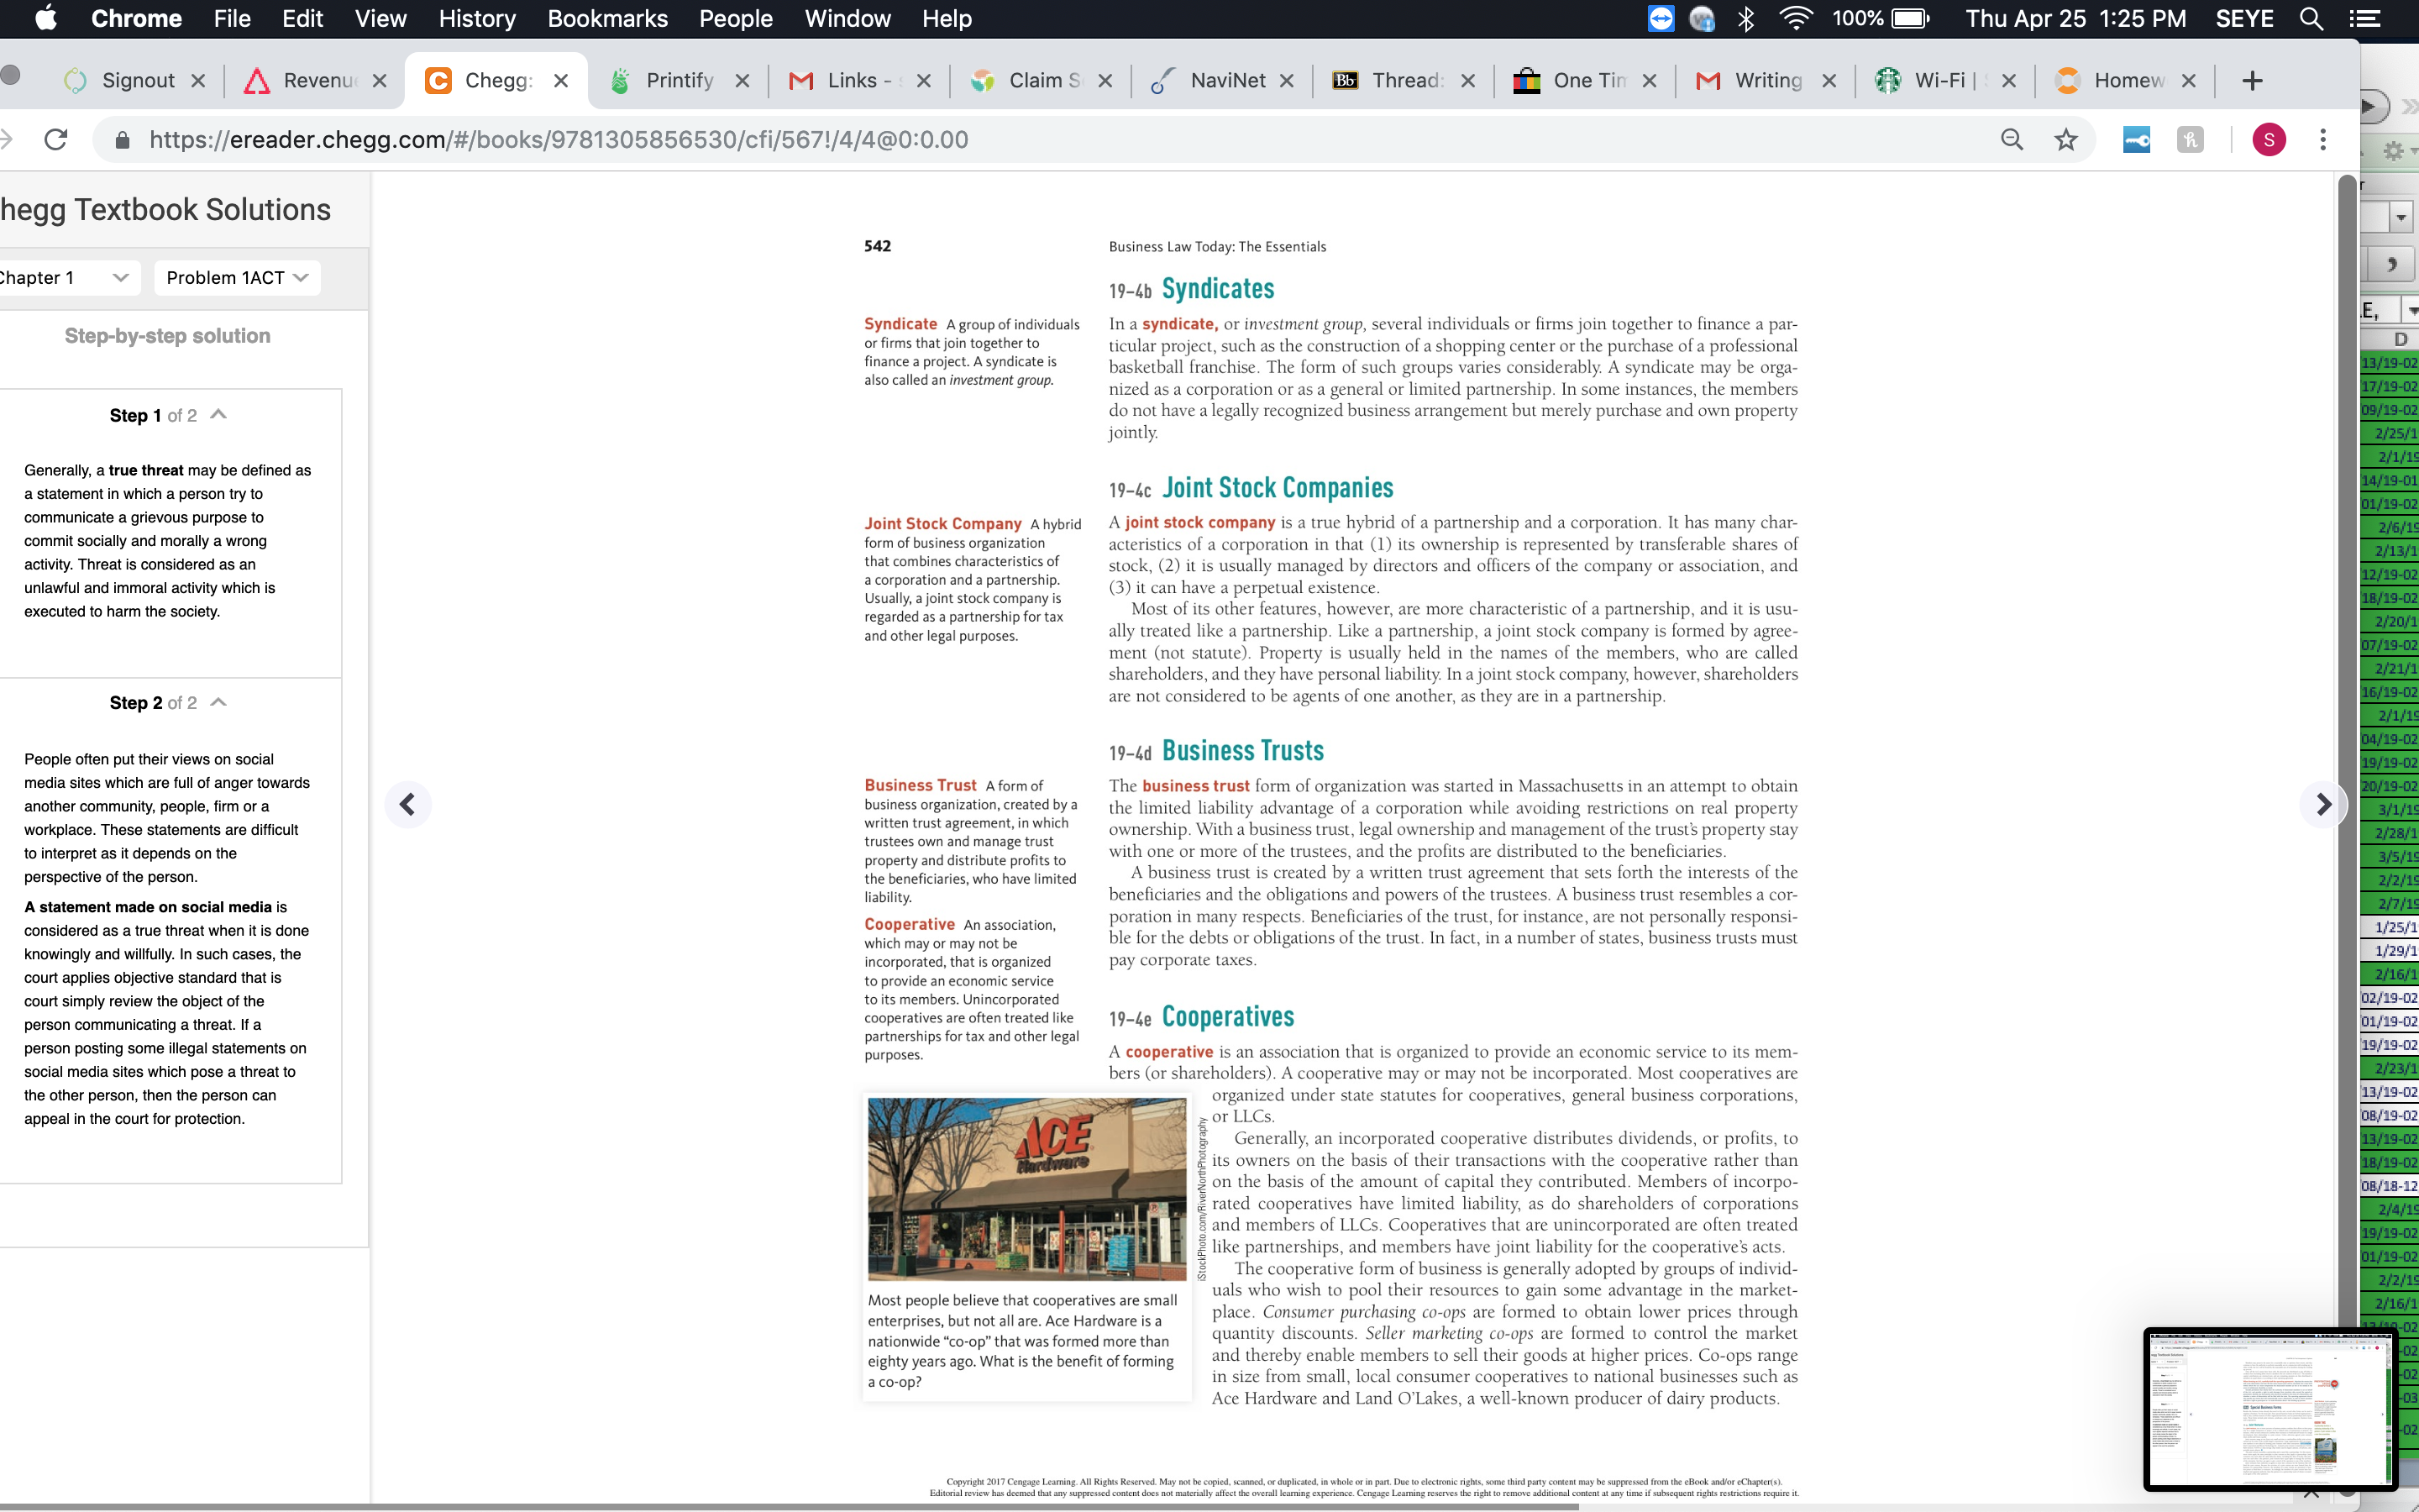Open the zoom magnifier in the address bar
Viewport: 2419px width, 1512px height.
2011,139
